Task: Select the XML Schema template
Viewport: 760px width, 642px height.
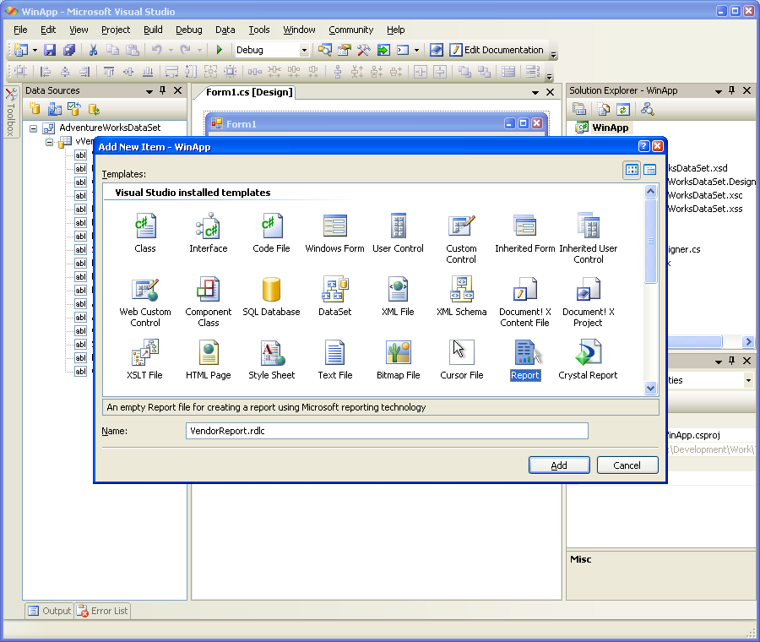Action: (x=461, y=290)
